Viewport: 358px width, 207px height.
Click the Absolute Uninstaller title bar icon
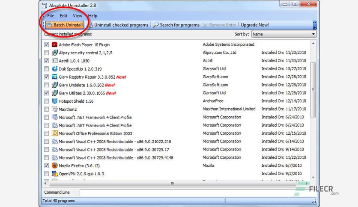(44, 6)
